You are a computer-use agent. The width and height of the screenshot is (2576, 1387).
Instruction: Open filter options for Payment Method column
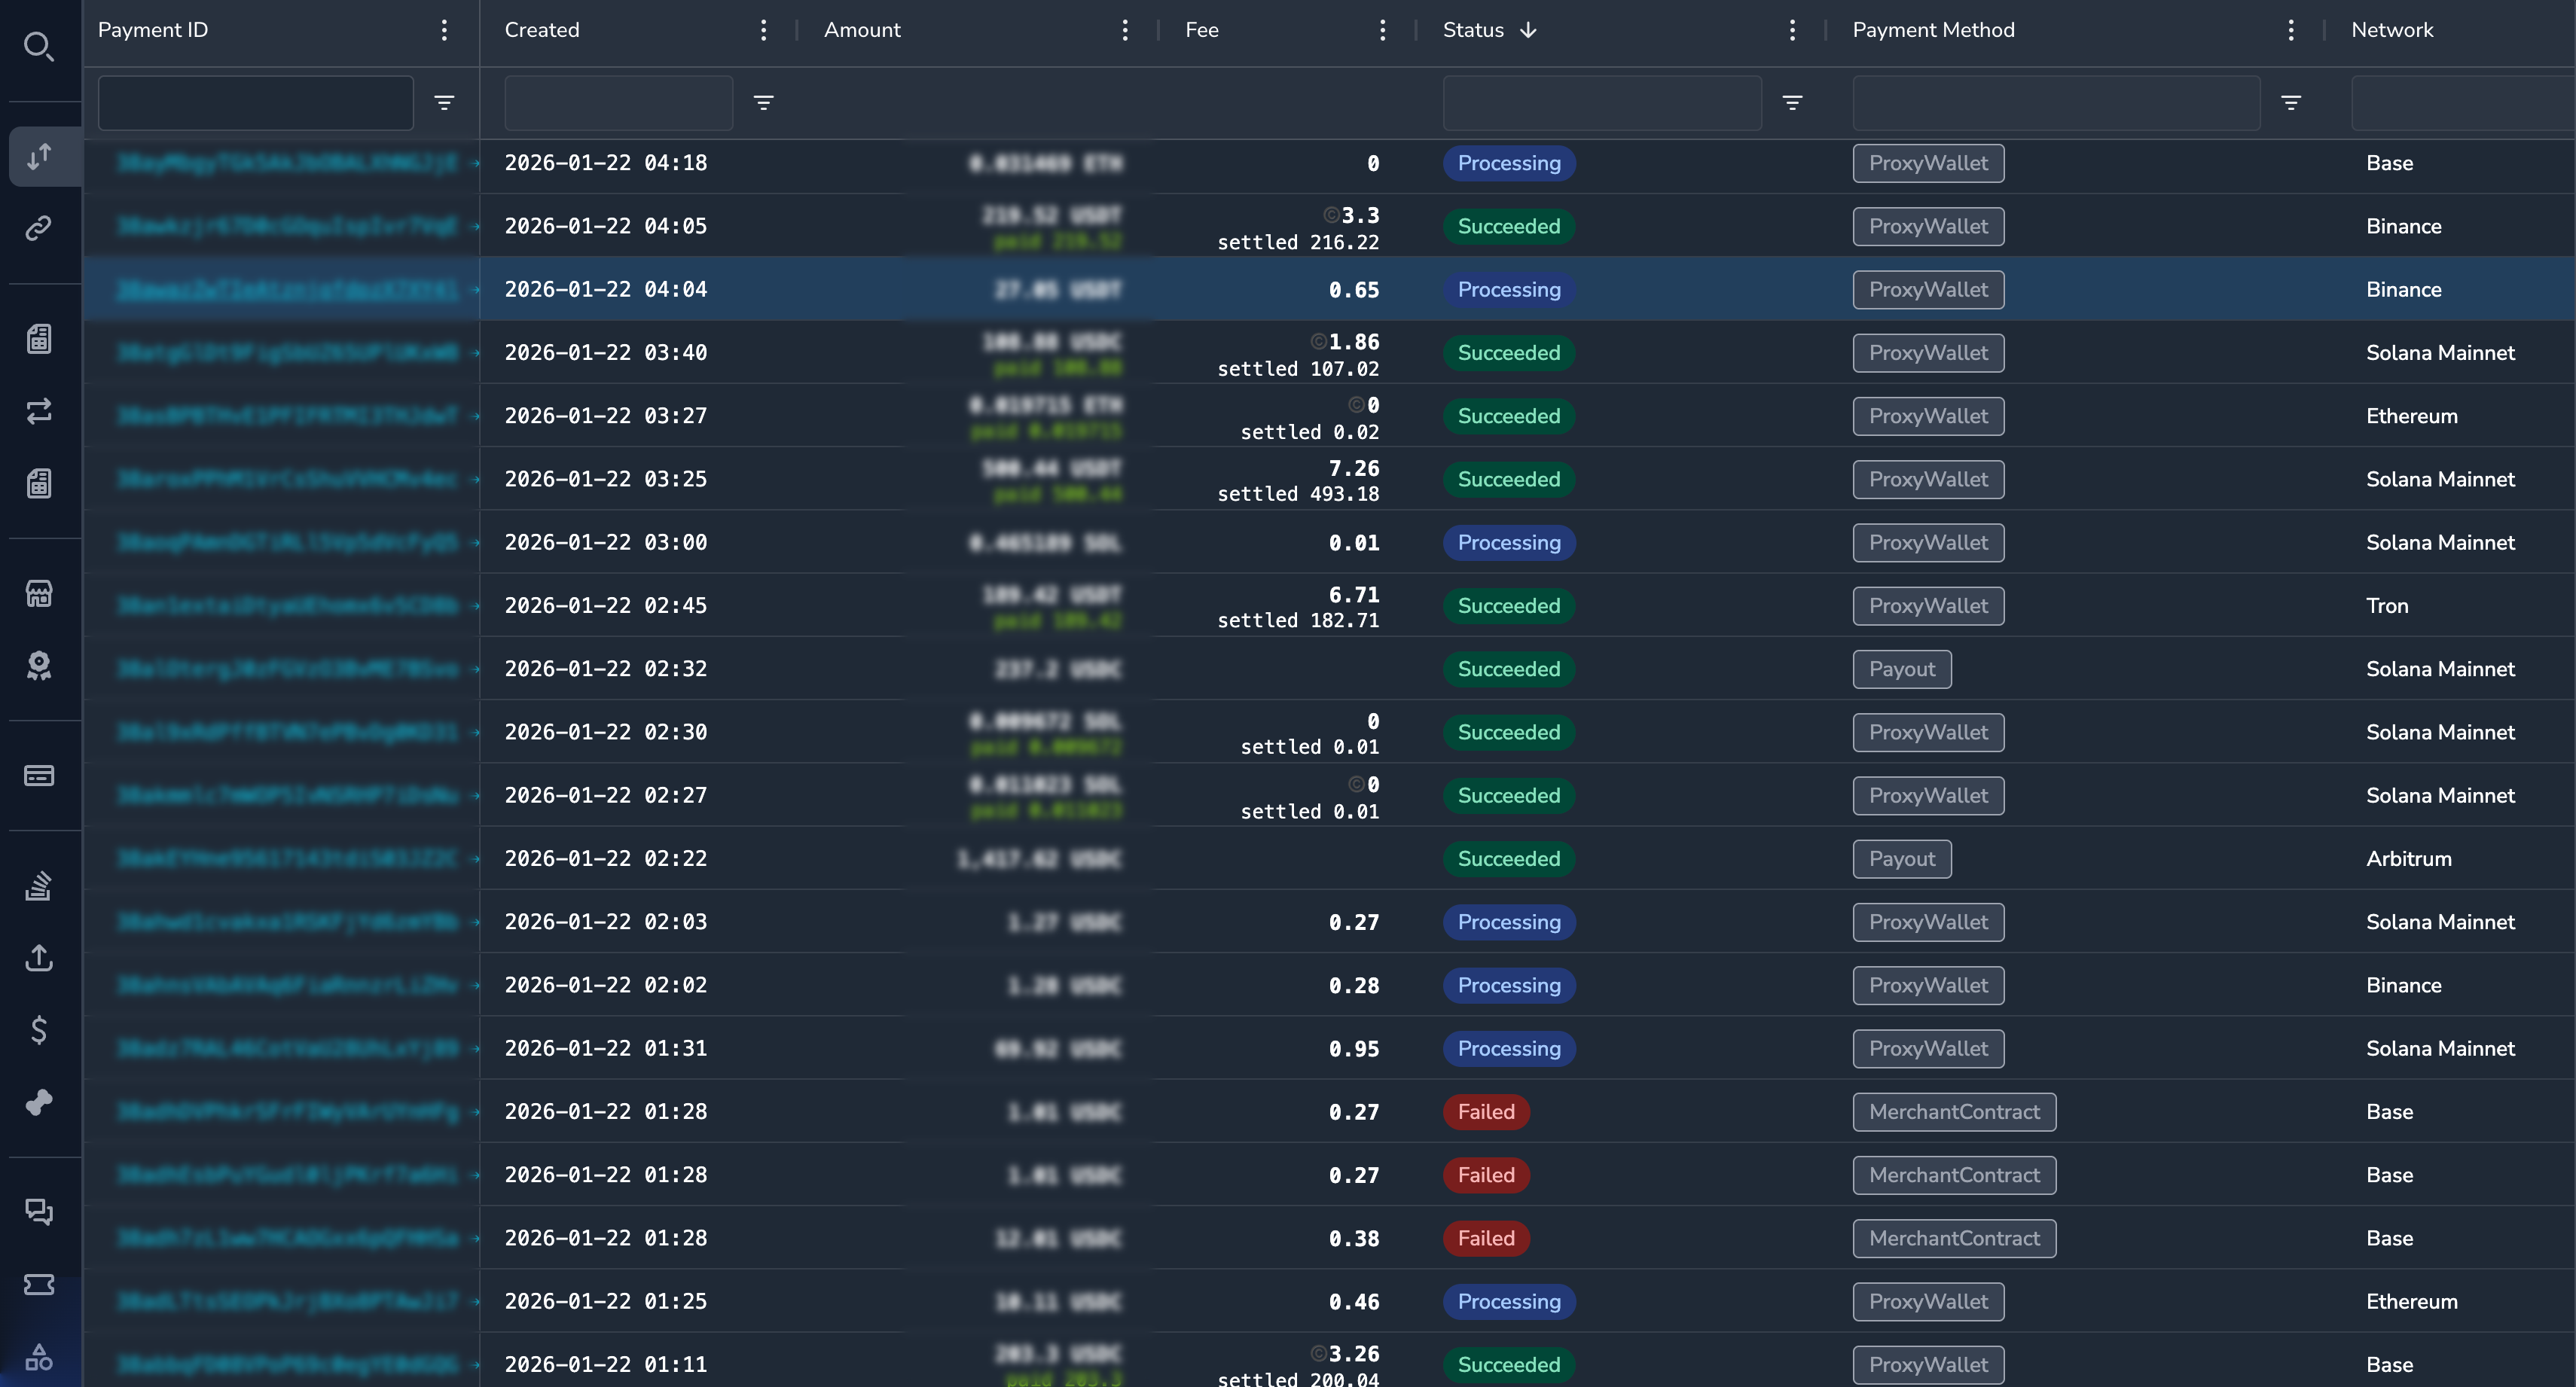click(x=2290, y=102)
